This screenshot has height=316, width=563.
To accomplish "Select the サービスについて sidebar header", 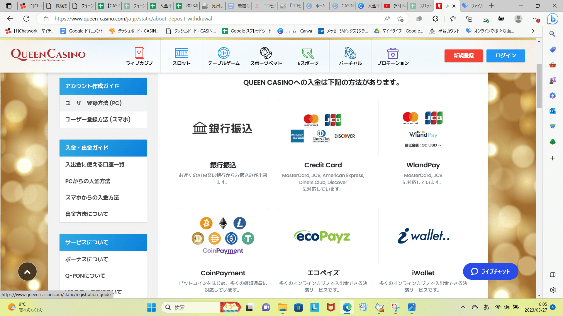I will 103,243.
